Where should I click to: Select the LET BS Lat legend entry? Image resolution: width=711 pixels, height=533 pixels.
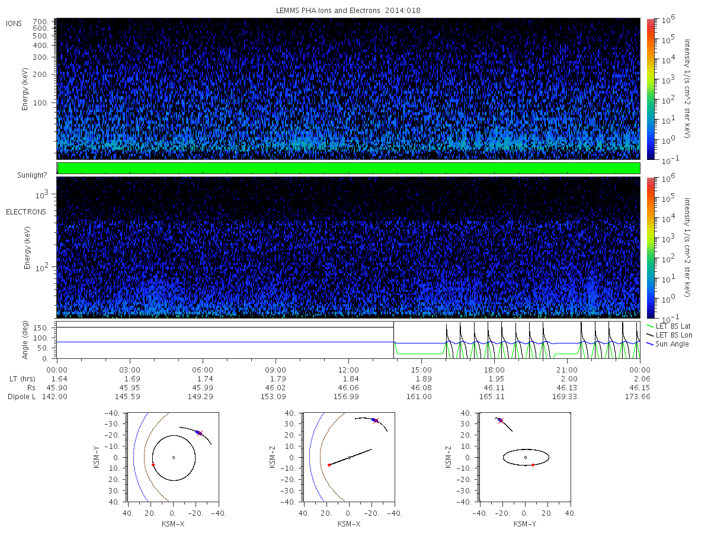[x=668, y=326]
